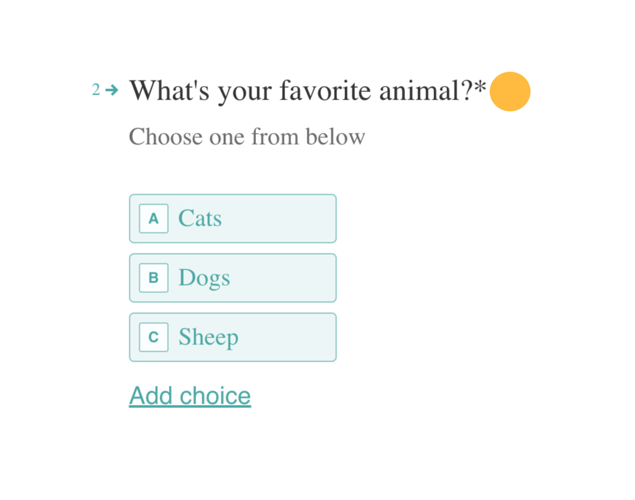Click the B key badge for Dogs
Screen dimensions: 635x500
click(x=153, y=278)
